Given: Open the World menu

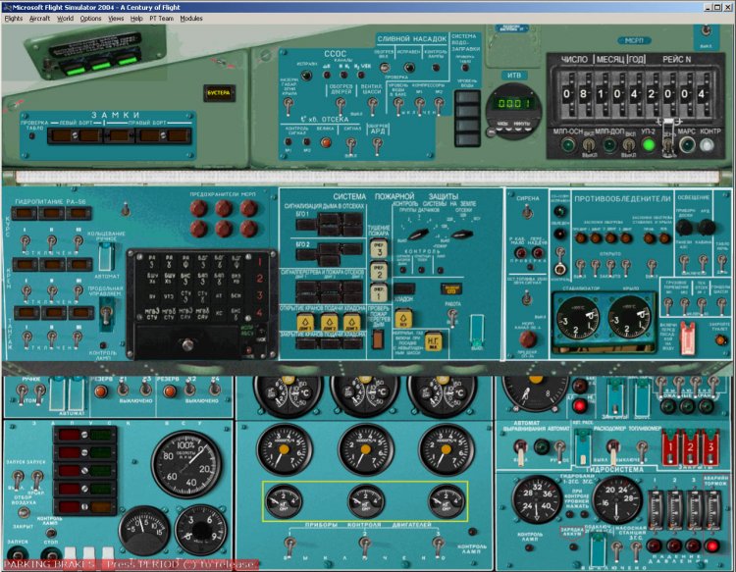Looking at the screenshot, I should tap(65, 19).
